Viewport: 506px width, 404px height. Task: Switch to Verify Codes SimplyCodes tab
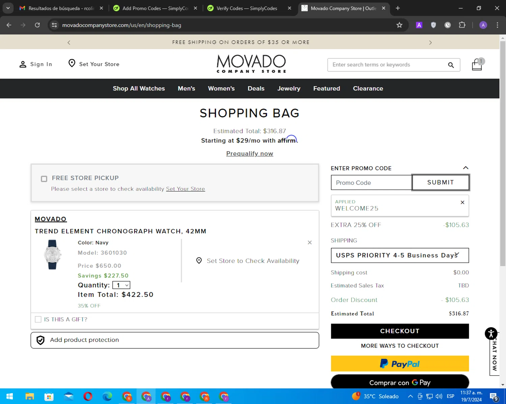(x=249, y=8)
